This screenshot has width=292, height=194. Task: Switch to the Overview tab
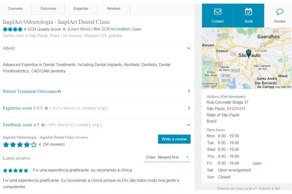pos(15,8)
